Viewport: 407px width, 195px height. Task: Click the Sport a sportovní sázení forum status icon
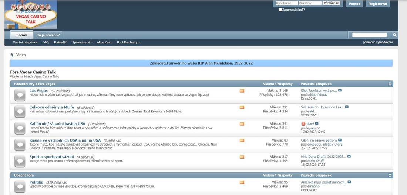(20, 161)
